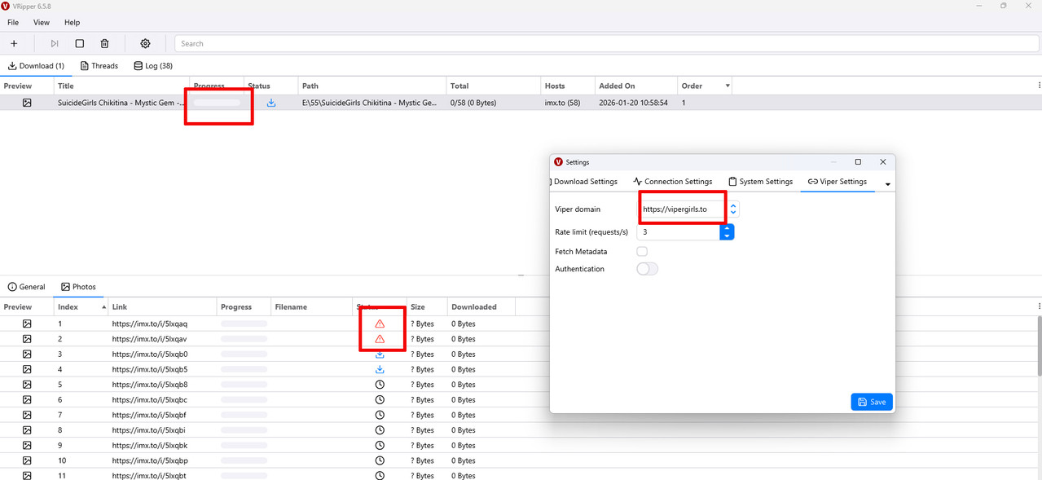Maximize the Settings dialog
This screenshot has width=1042, height=480.
[858, 162]
